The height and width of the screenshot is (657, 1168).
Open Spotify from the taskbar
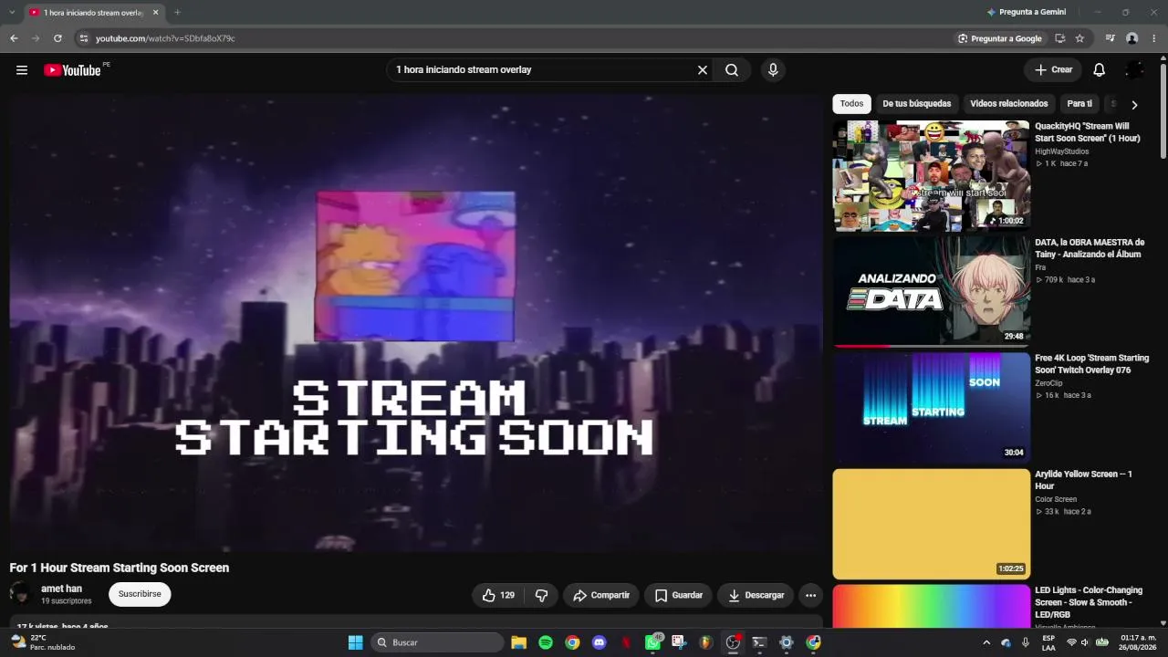(546, 642)
